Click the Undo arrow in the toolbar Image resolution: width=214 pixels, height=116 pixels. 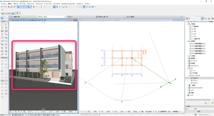coord(2,7)
